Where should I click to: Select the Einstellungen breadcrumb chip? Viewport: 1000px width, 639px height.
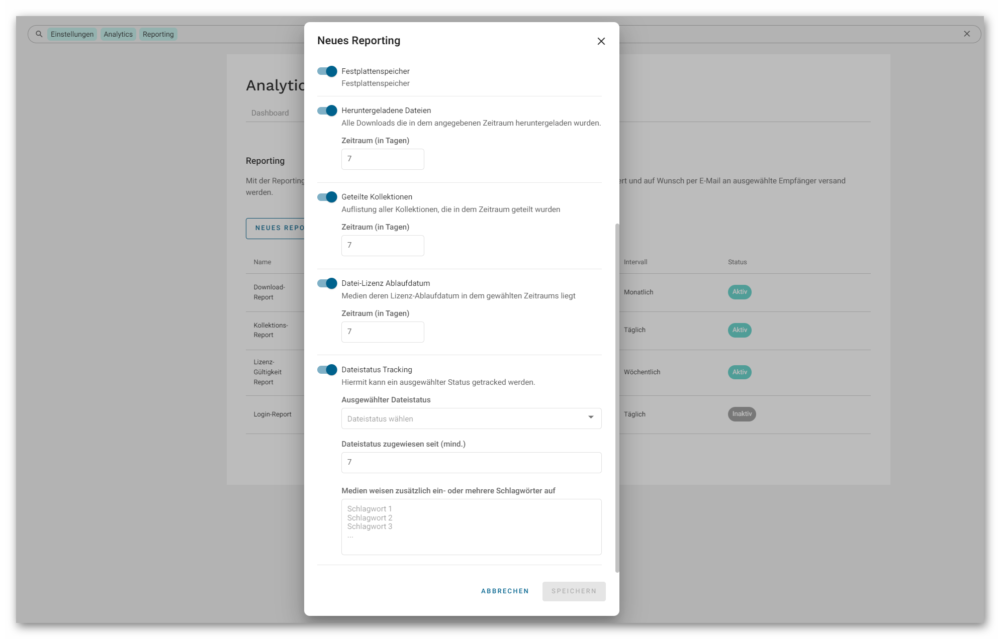72,34
